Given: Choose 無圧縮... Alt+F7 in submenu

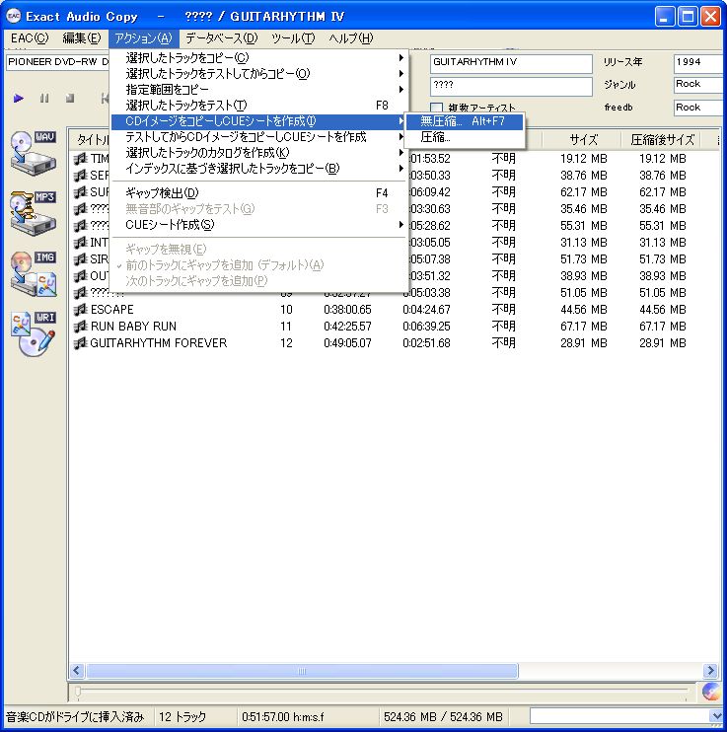Looking at the screenshot, I should coord(465,121).
